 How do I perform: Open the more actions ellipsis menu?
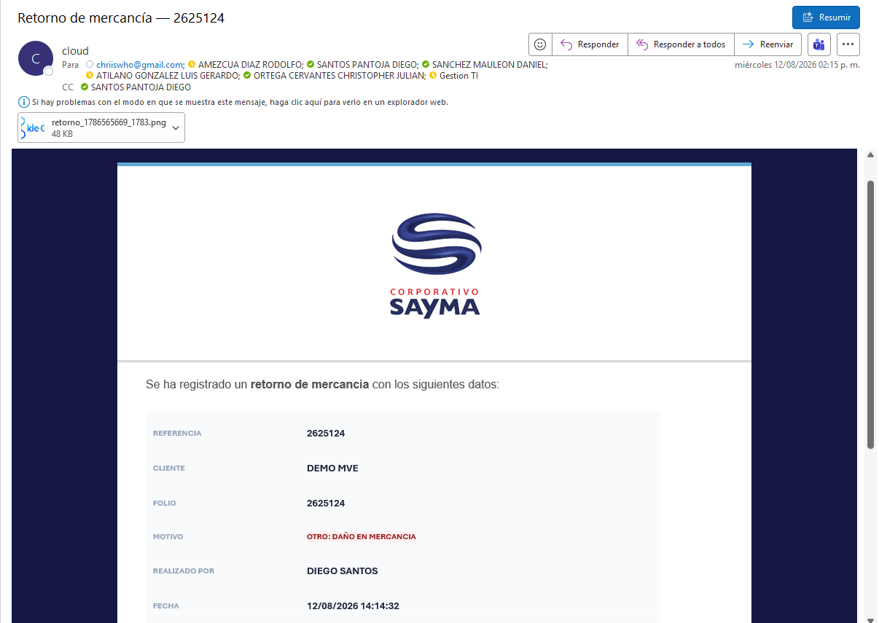tap(848, 44)
